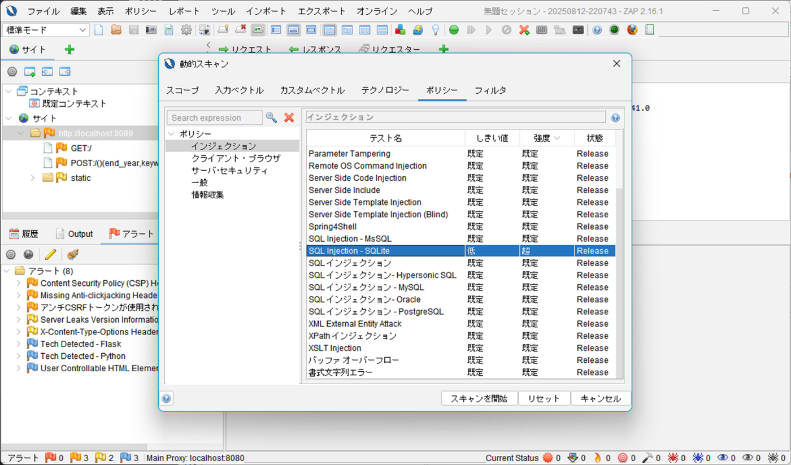
Task: Switch to the テクノロジー tab
Action: 385,90
